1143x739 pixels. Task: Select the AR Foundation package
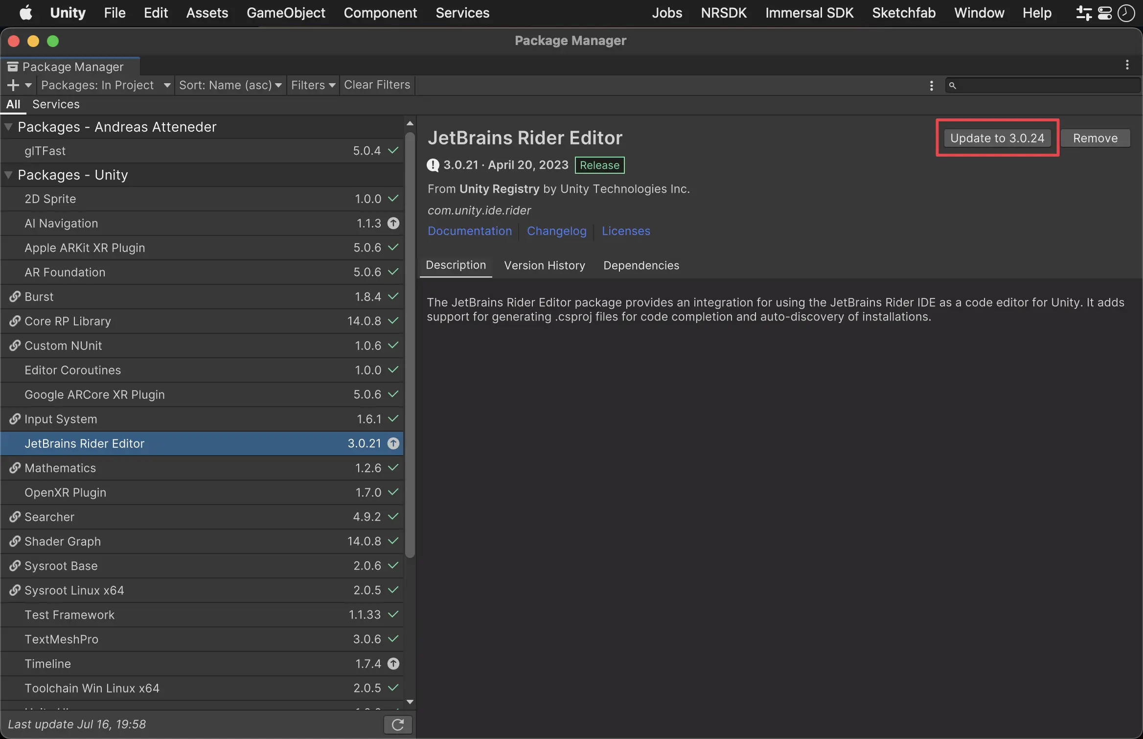202,272
